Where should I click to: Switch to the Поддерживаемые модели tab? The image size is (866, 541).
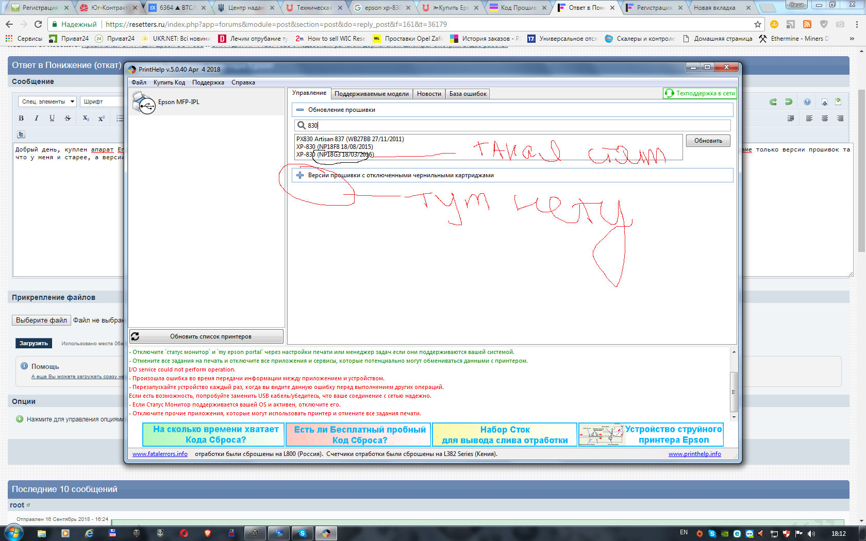[x=372, y=94]
